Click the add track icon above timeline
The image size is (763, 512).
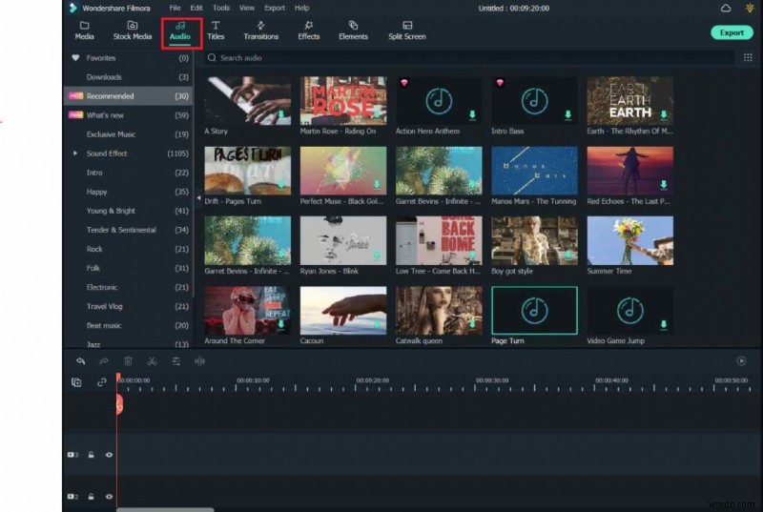point(77,382)
